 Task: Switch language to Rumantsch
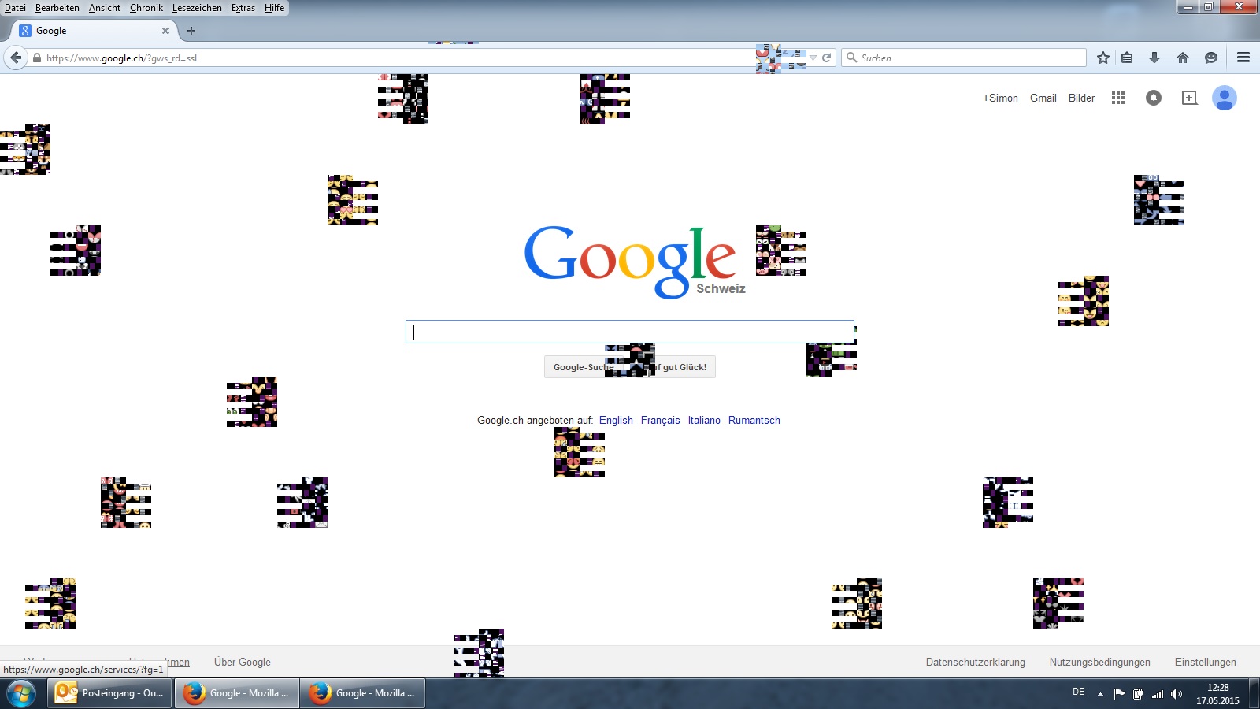click(x=754, y=420)
